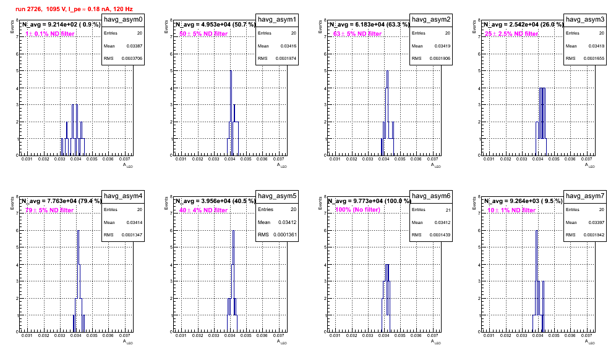Select the N_avg = 4.953e+04 label

(x=215, y=25)
